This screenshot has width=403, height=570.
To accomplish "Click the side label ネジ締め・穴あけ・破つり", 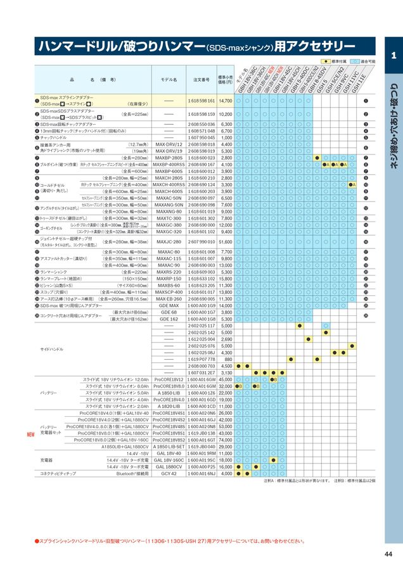I will coord(393,125).
